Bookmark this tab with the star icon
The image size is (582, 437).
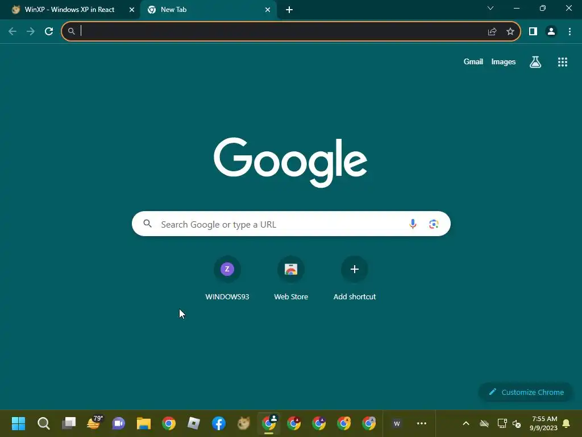coord(510,32)
